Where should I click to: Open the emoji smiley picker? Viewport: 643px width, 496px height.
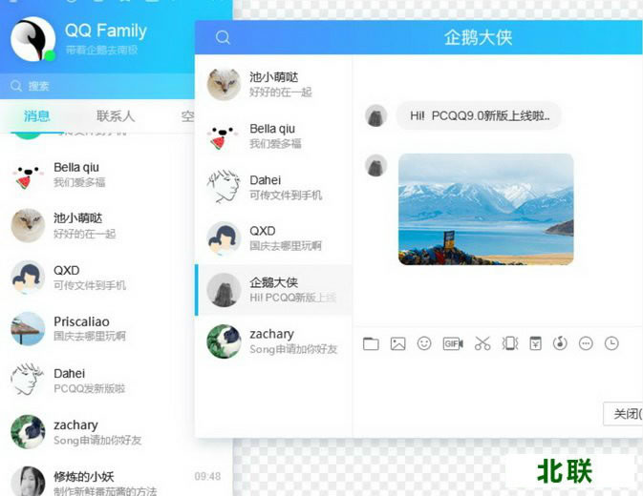click(424, 343)
